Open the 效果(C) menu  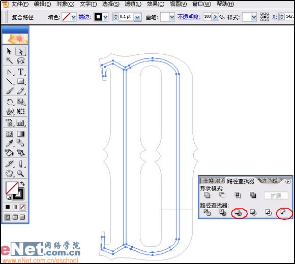pyautogui.click(x=156, y=4)
